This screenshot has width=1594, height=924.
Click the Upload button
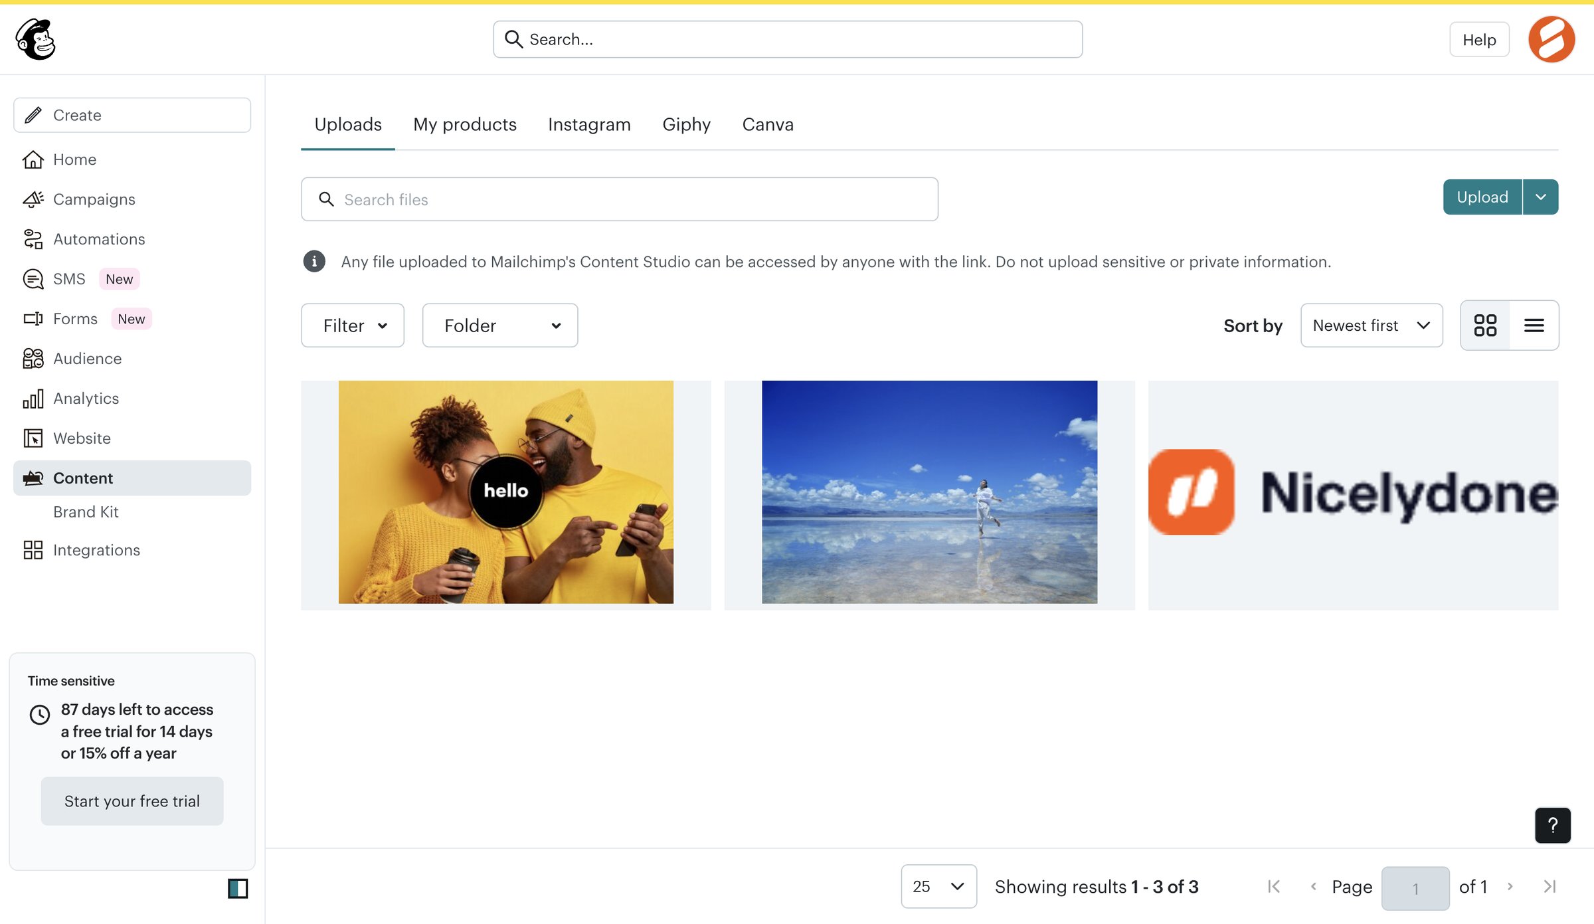click(x=1482, y=197)
